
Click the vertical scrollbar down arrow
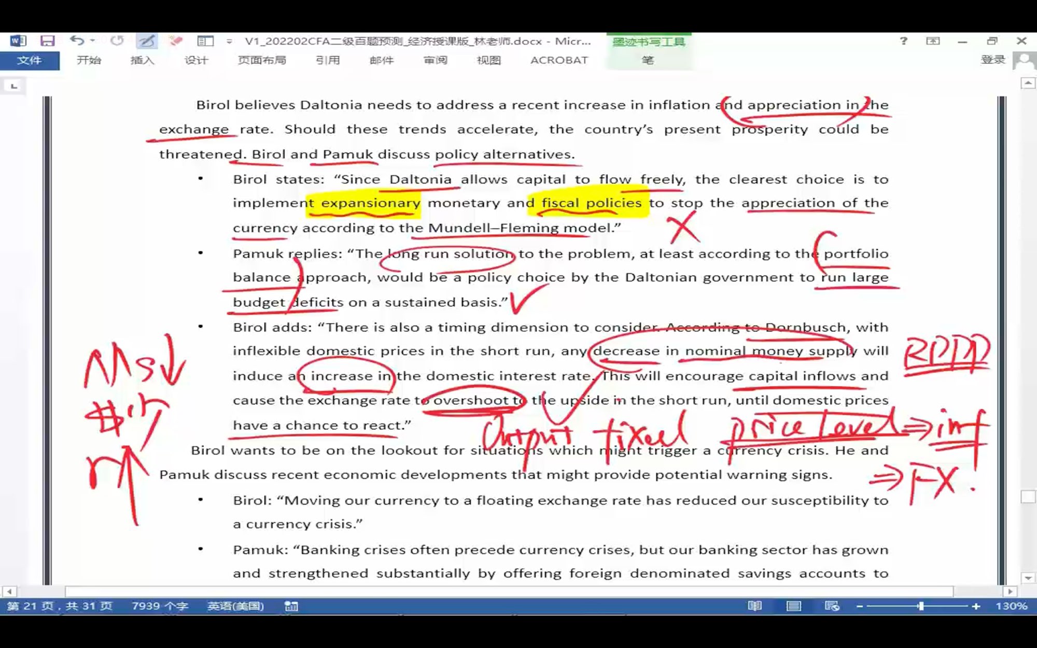tap(1028, 577)
